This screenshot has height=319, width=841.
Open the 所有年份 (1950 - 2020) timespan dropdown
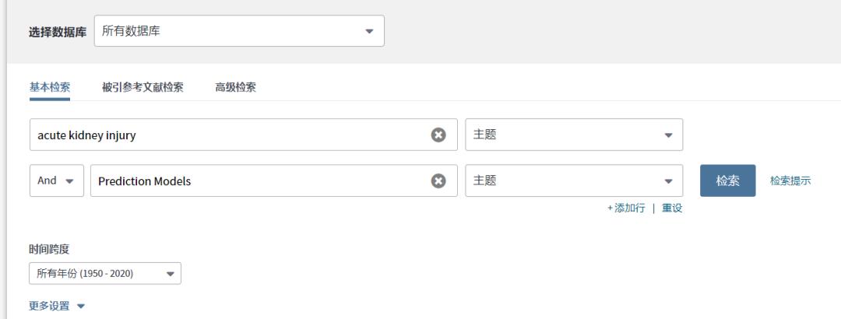pos(104,273)
